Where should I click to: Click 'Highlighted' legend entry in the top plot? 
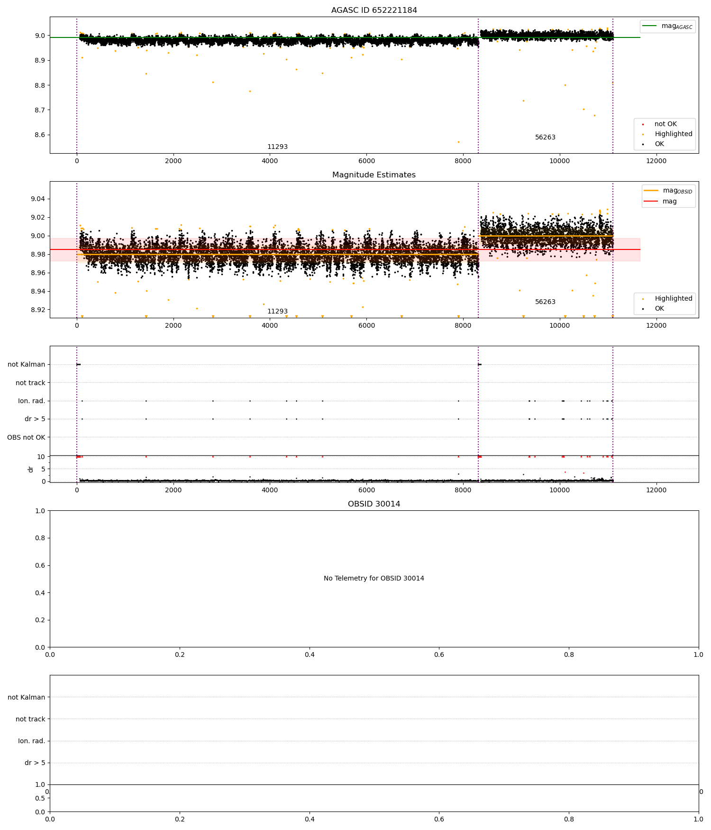[674, 134]
